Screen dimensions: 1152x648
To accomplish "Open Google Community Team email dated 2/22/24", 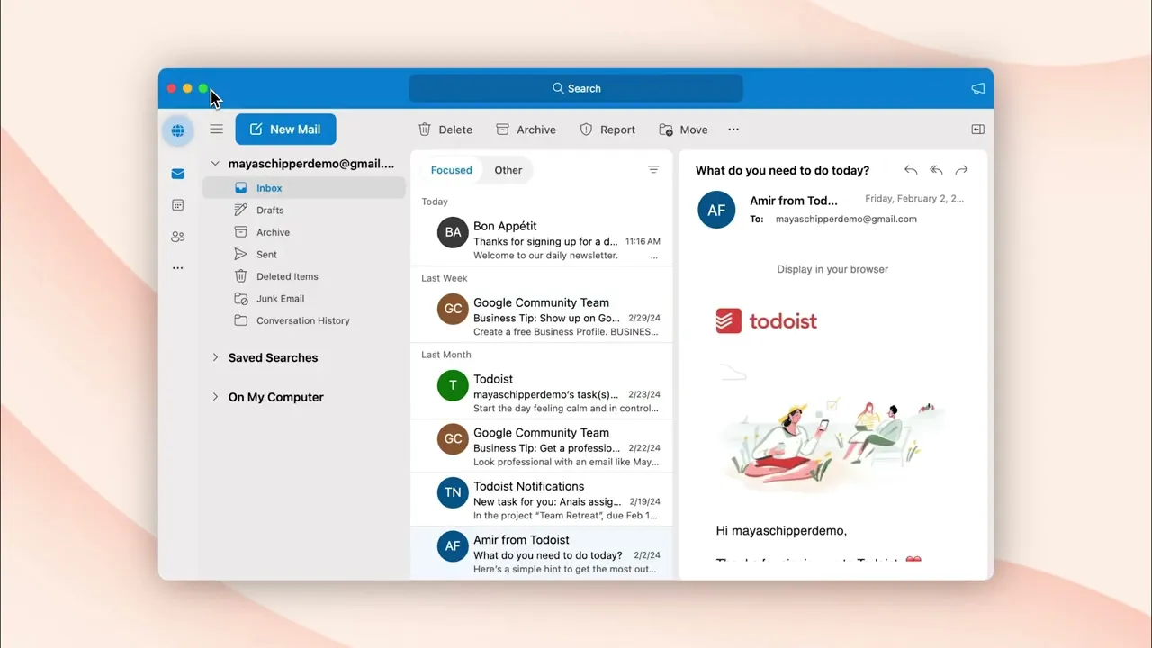I will coord(542,445).
